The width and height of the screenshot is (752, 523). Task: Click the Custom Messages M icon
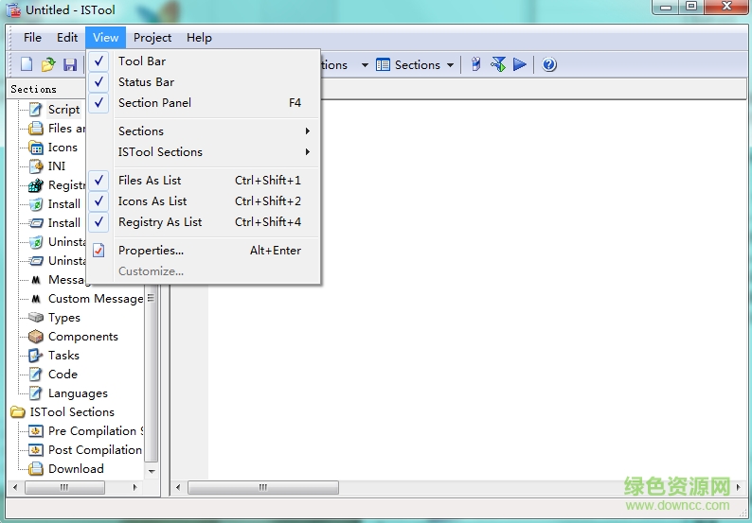tap(36, 299)
